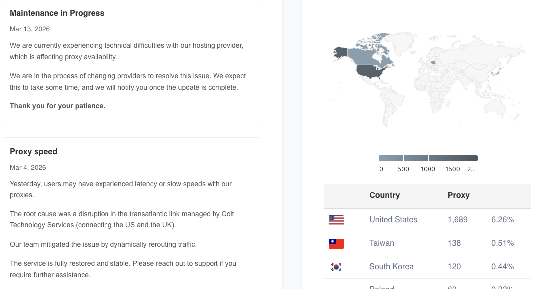Click the 1,689 proxy count for United States
Viewport: 537px width, 289px height.
[457, 220]
